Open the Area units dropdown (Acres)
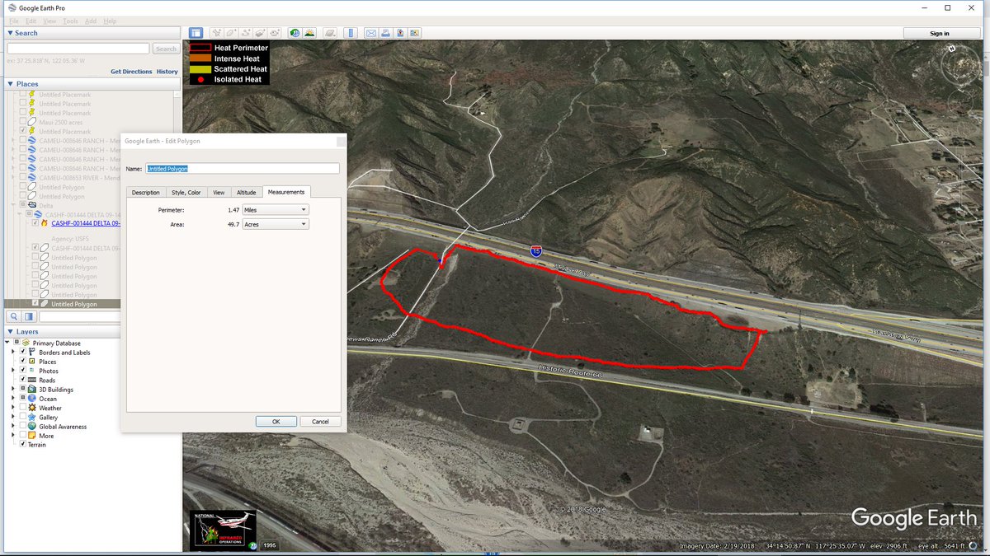This screenshot has height=556, width=990. coord(276,224)
